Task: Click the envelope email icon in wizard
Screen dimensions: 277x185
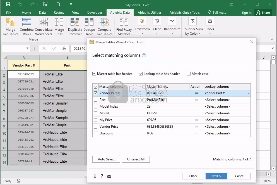Action: [109, 176]
